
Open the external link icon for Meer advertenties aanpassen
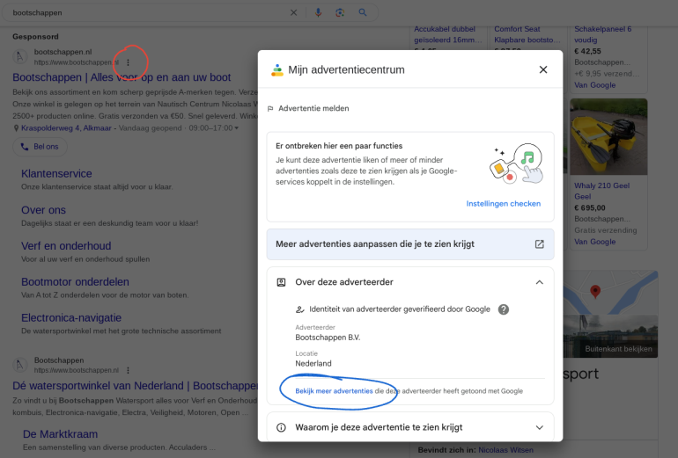tap(539, 244)
